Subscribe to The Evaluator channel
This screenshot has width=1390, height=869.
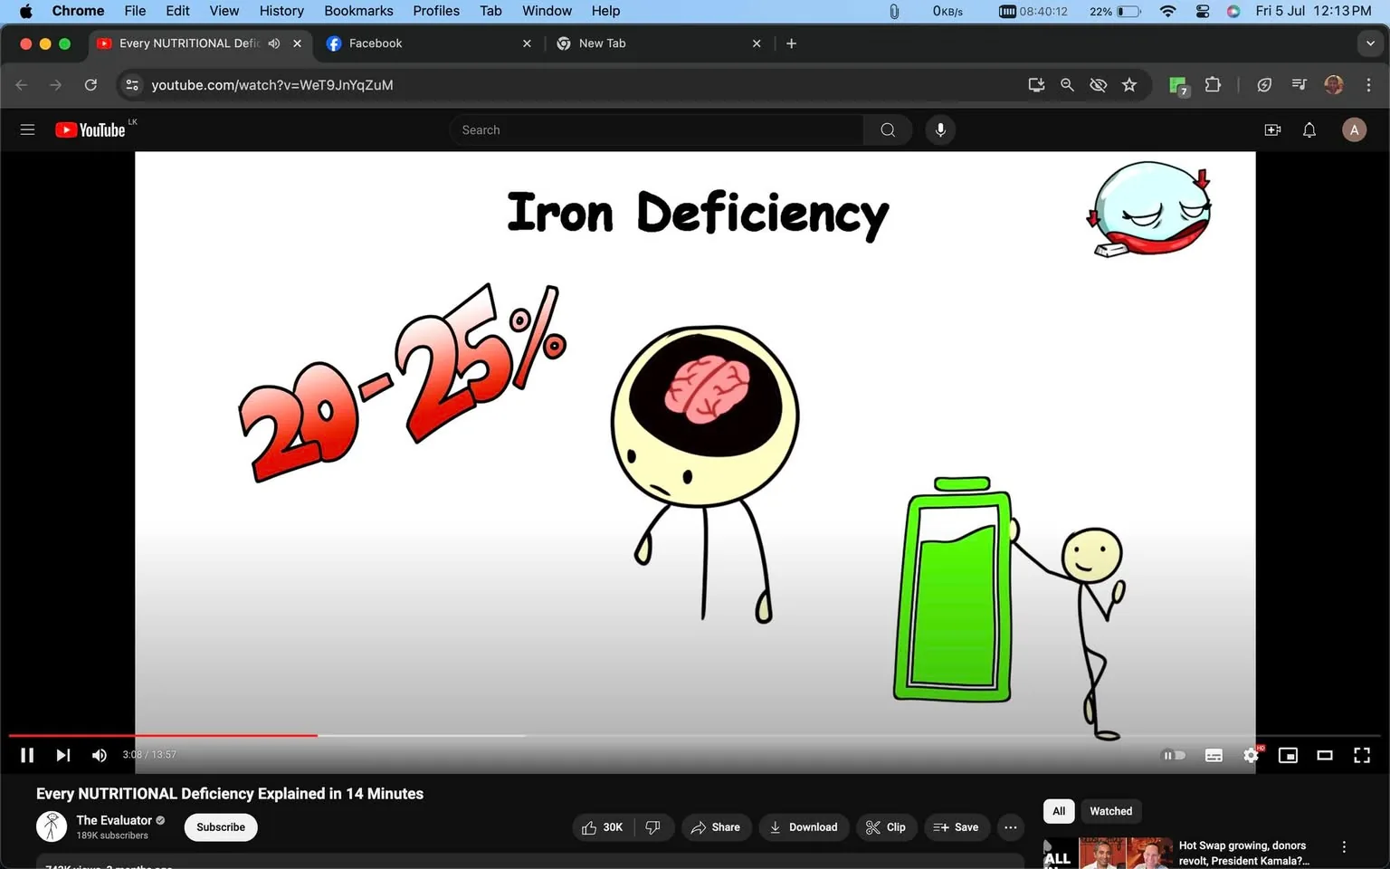click(220, 826)
